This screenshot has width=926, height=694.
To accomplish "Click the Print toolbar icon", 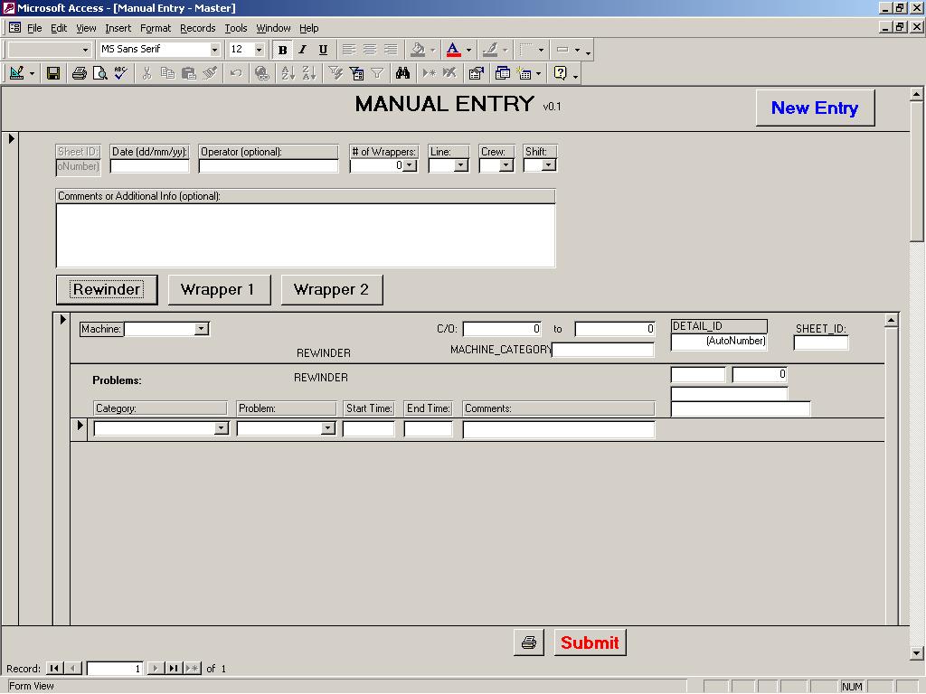I will click(x=80, y=73).
